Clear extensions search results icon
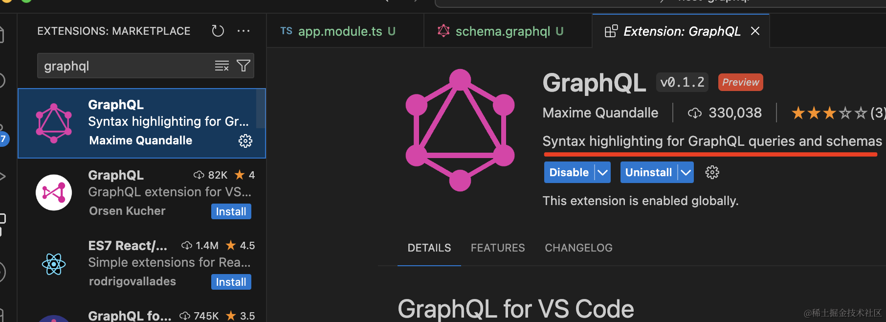The width and height of the screenshot is (886, 322). 221,66
